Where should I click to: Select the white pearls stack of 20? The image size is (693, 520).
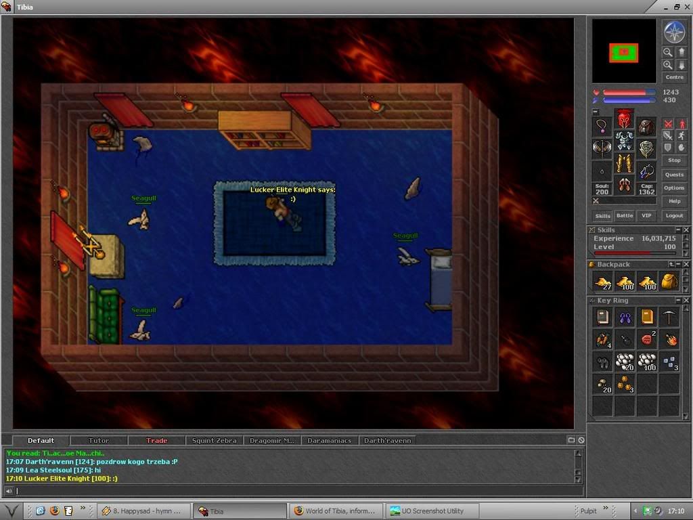(625, 362)
